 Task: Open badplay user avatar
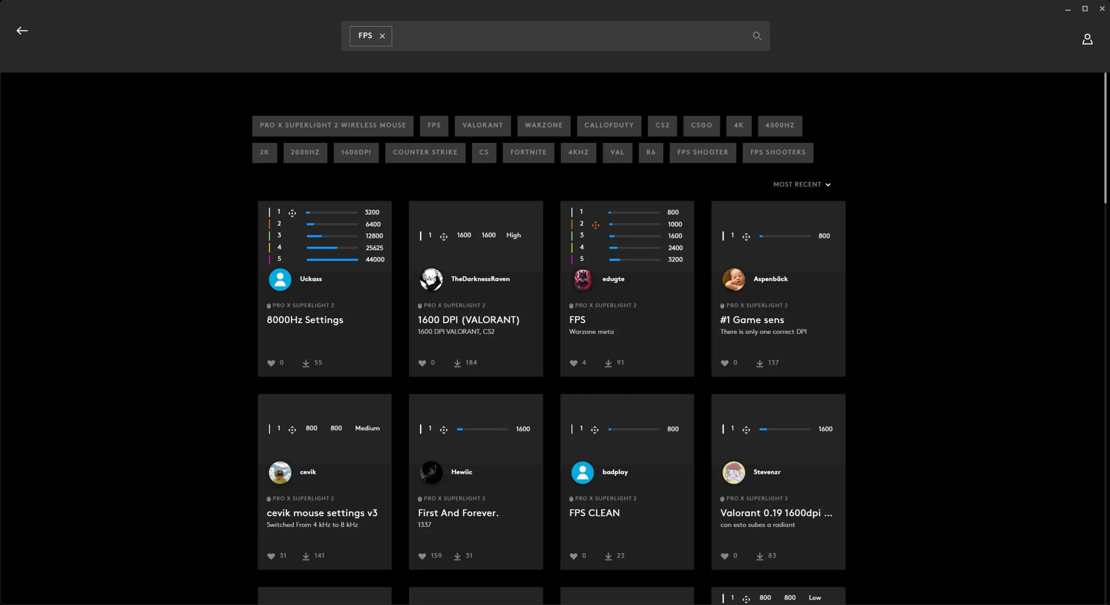click(x=583, y=472)
